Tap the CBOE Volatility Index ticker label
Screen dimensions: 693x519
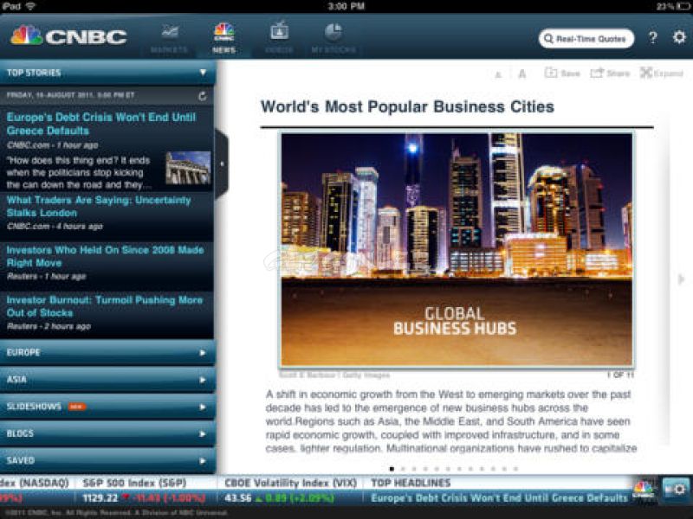pyautogui.click(x=290, y=483)
